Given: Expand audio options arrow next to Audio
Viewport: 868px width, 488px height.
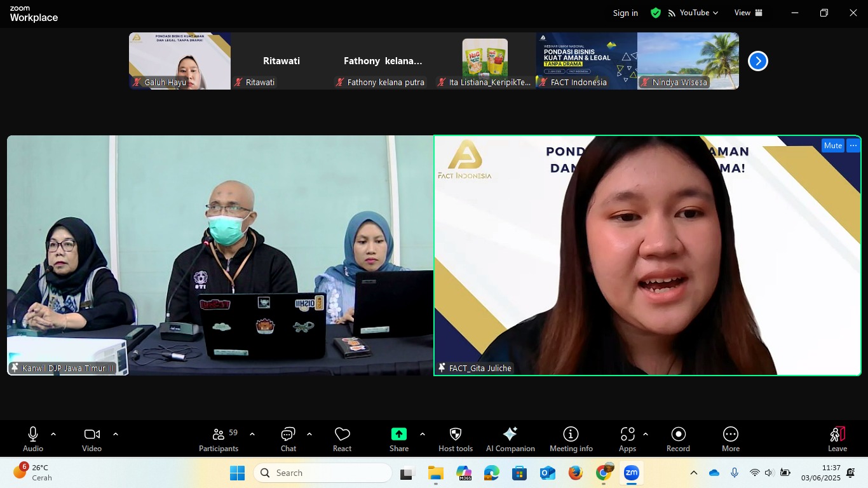Looking at the screenshot, I should coord(53,434).
